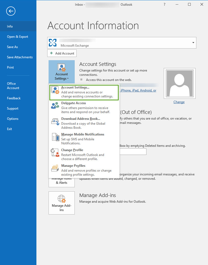
Task: Click the Exchange account logo icon
Action: click(x=53, y=43)
